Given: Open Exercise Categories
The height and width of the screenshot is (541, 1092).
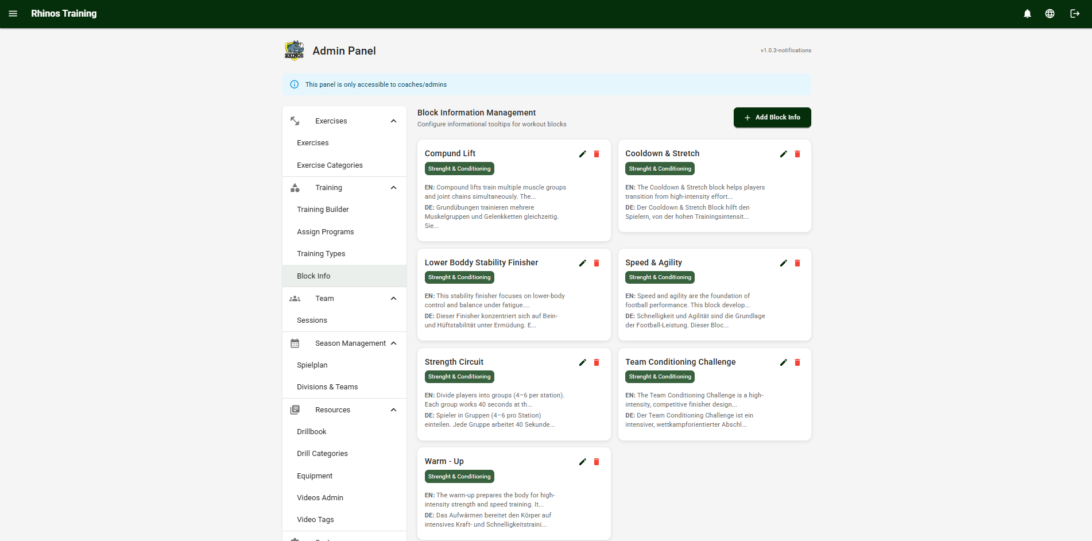Looking at the screenshot, I should pyautogui.click(x=344, y=165).
